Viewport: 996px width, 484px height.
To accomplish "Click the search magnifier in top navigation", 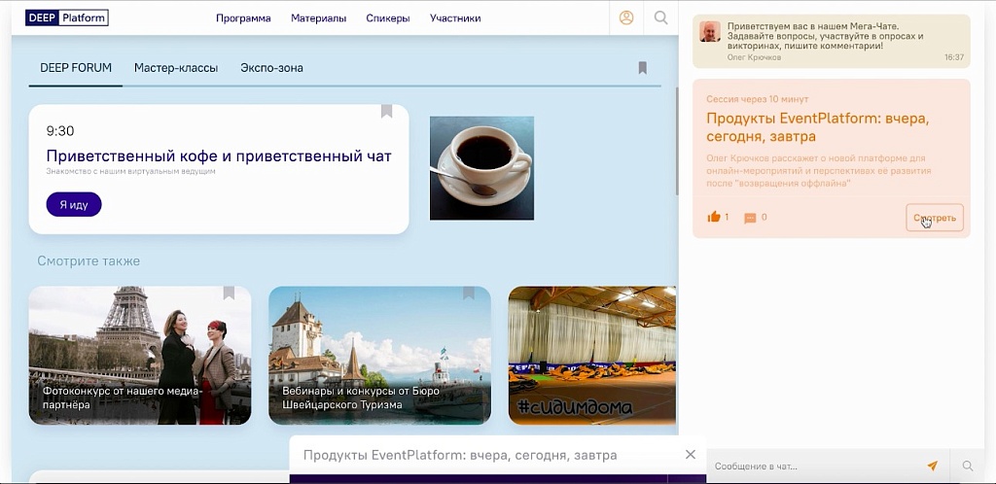I will [660, 17].
